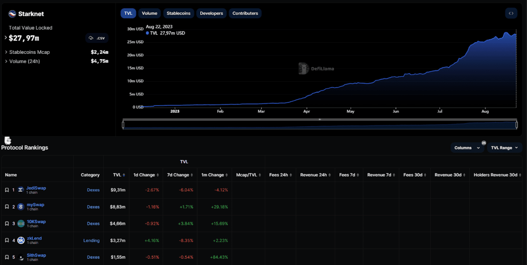Click right handle of chart range slider
Screen dimensions: 527x265
click(516, 125)
